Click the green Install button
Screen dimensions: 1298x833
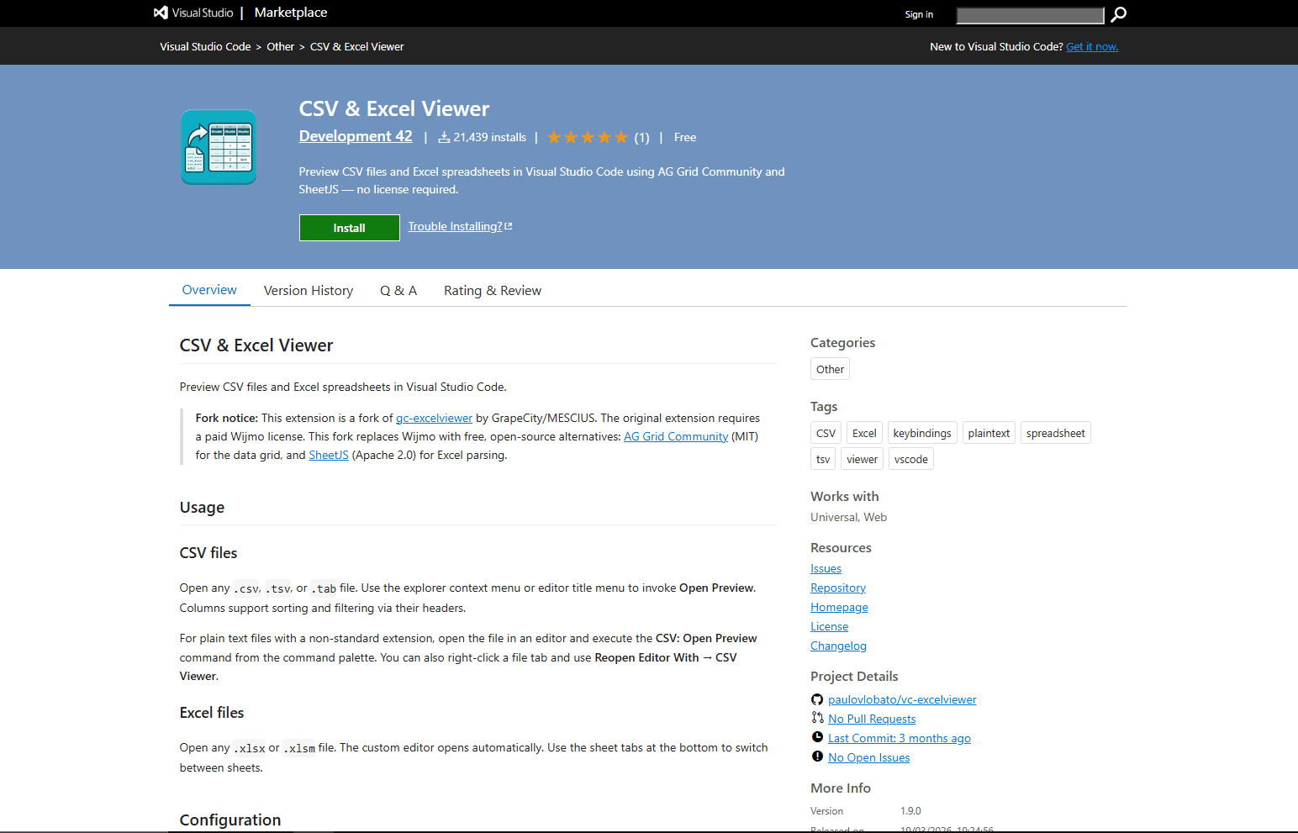(350, 228)
